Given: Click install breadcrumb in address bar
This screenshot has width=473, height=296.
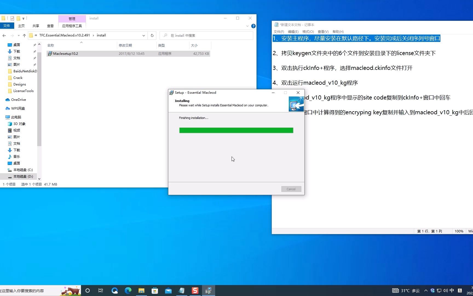Looking at the screenshot, I should 101,35.
